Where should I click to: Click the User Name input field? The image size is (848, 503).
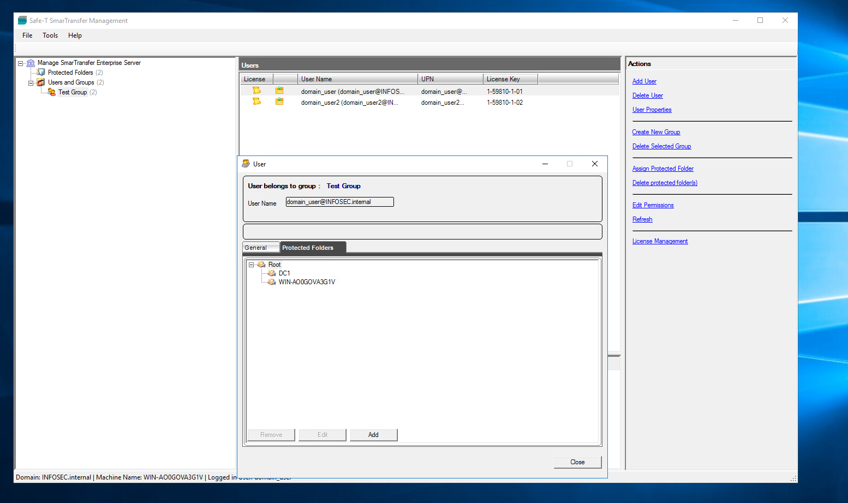coord(339,202)
